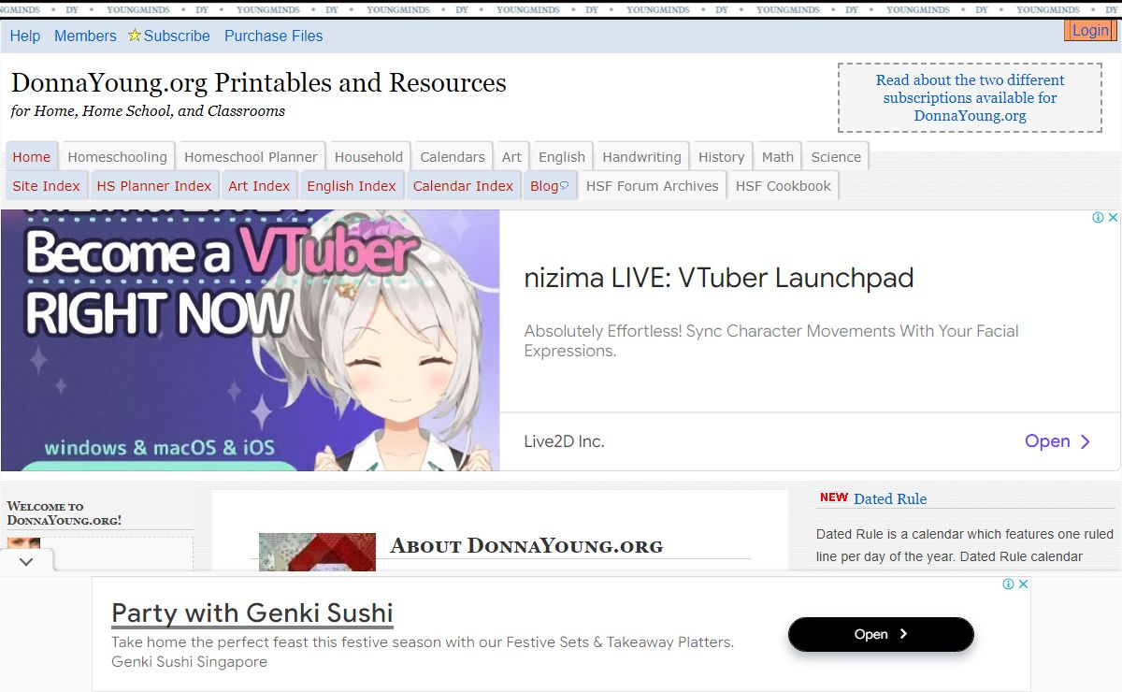Click the AdChoices info icon on VTuber ad
The width and height of the screenshot is (1122, 692).
click(x=1099, y=218)
